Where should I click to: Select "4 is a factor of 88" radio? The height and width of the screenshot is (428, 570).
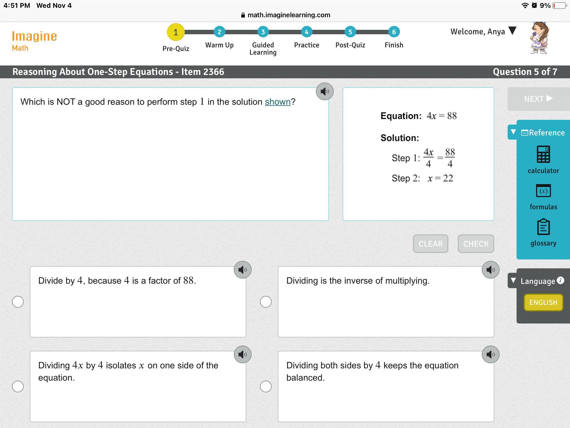pos(18,302)
